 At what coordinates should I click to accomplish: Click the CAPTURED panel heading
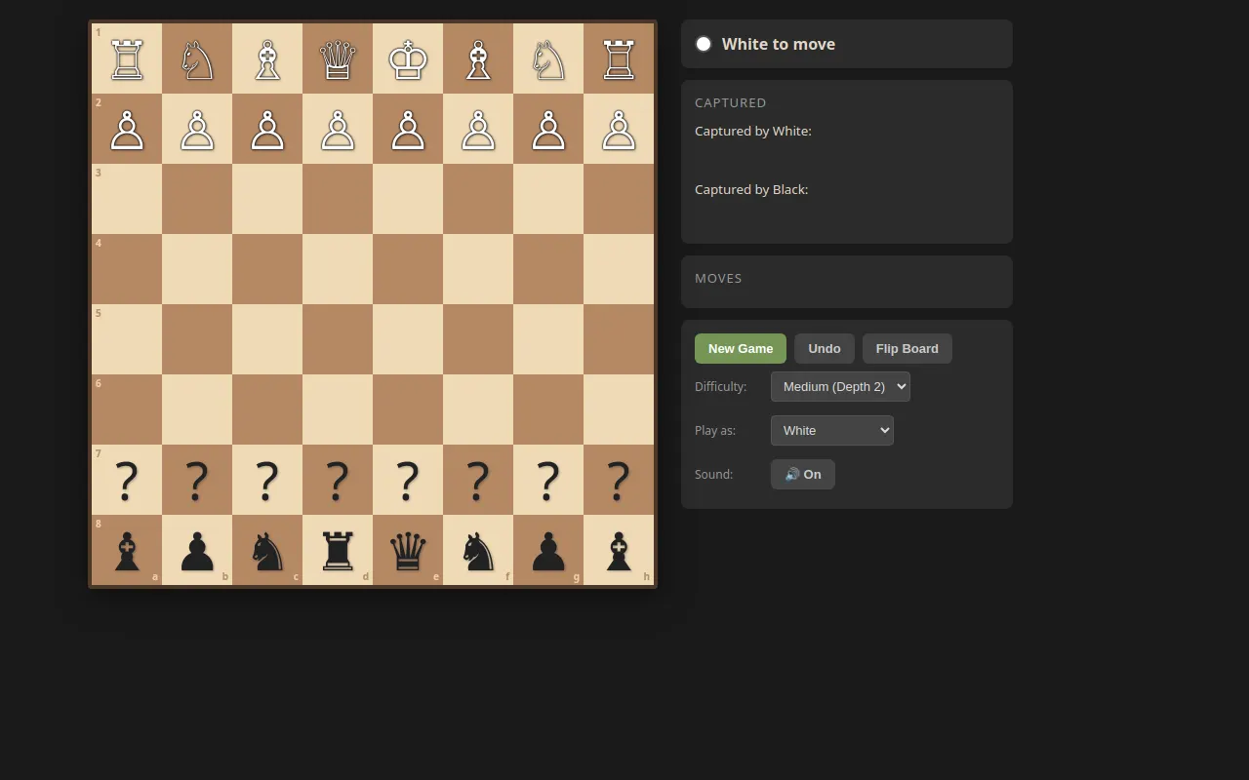731,102
